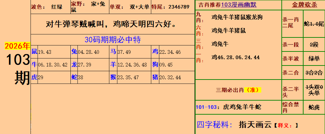Select the 羊 zodiac label

coord(113,64)
